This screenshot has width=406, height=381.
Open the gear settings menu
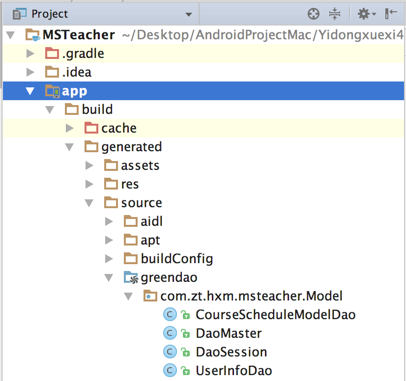[x=366, y=14]
